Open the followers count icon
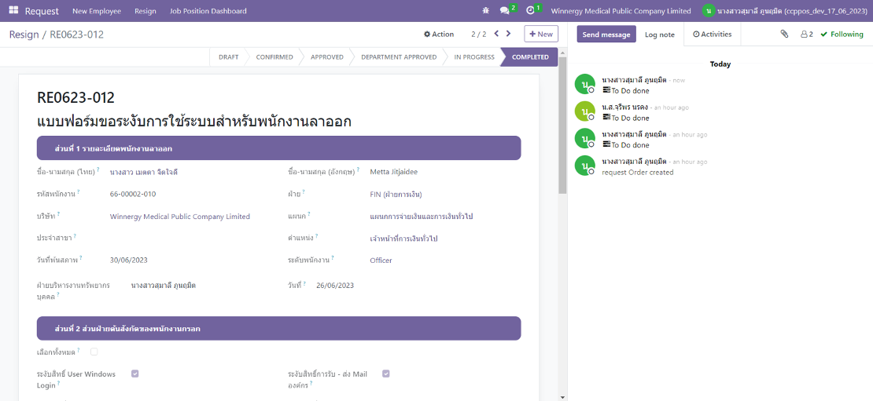This screenshot has height=401, width=873. [x=806, y=35]
